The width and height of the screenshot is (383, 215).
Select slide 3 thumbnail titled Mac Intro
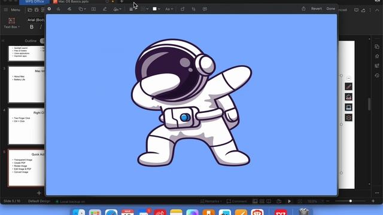(x=26, y=84)
